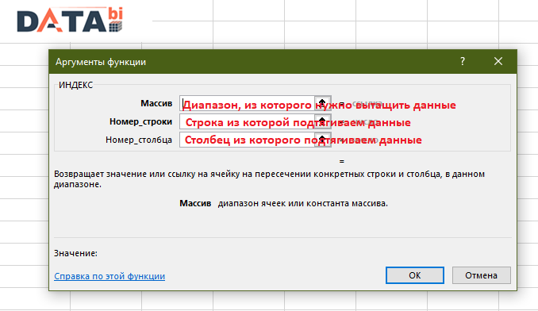Click the DATA bi logo
The image size is (538, 311).
pyautogui.click(x=70, y=20)
